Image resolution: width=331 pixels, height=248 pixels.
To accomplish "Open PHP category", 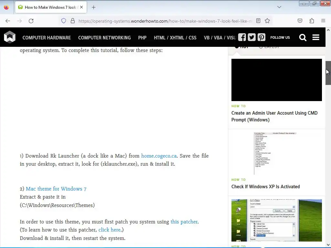I will tap(142, 38).
